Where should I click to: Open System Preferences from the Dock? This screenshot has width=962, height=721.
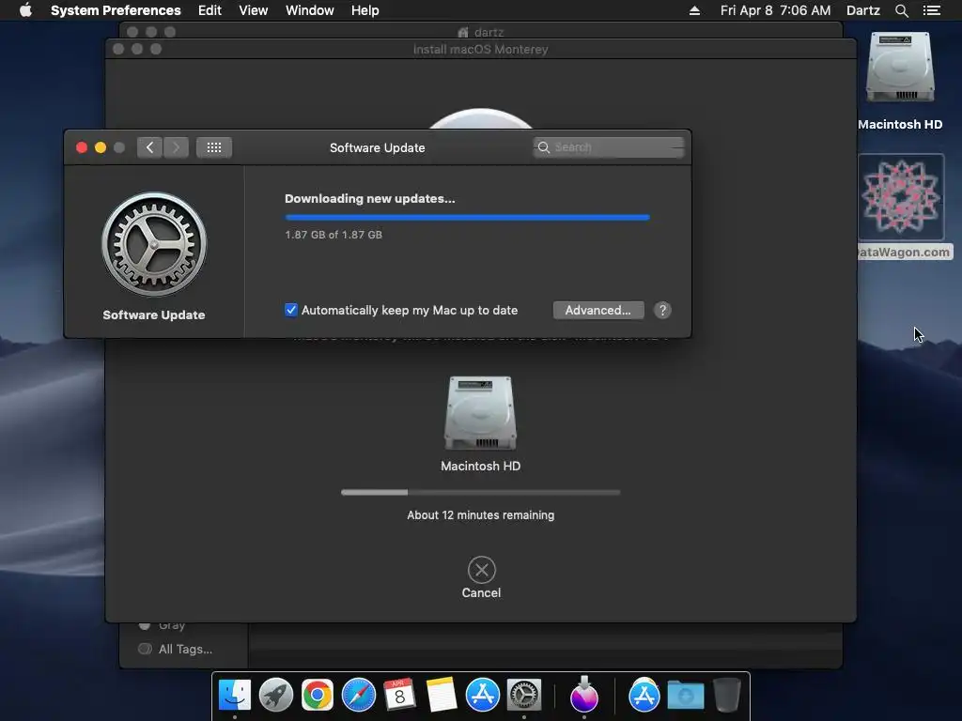click(x=524, y=696)
